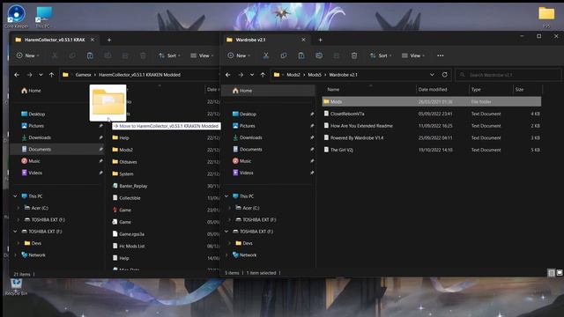Click Mods5 in Wardrobe address breadcrumb
564x317 pixels.
pyautogui.click(x=315, y=75)
